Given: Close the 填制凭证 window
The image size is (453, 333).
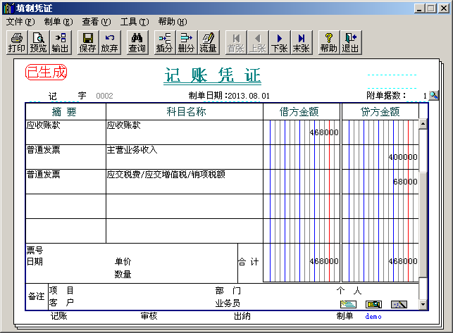Looking at the screenshot, I should pyautogui.click(x=443, y=8).
